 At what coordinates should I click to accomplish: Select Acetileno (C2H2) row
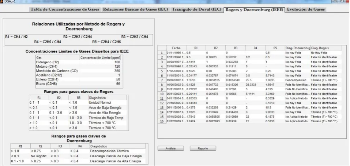click(78, 75)
